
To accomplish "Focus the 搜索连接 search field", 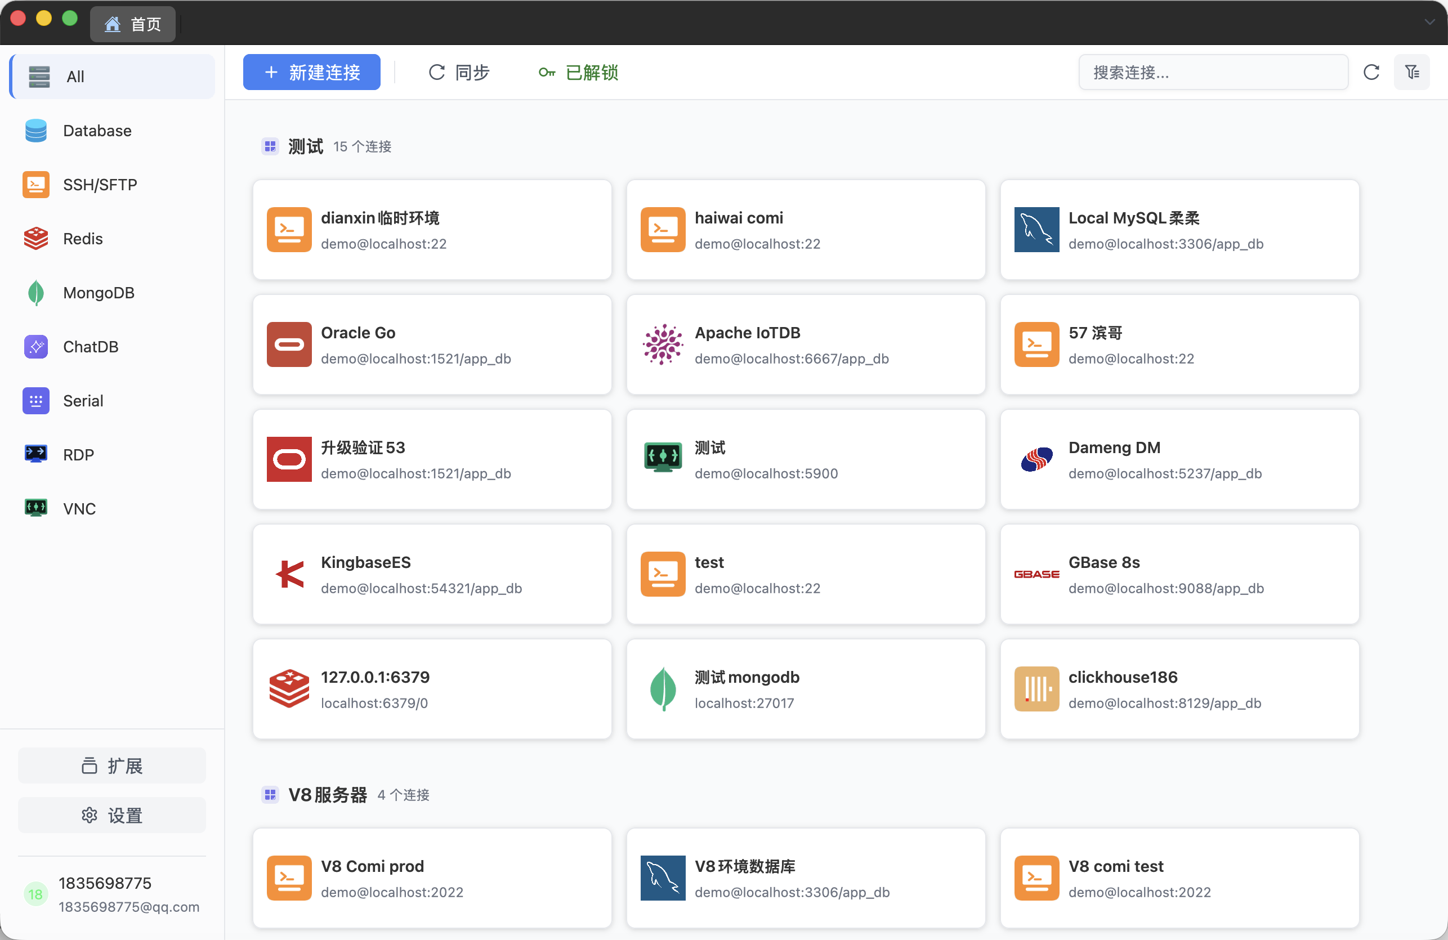I will tap(1213, 73).
